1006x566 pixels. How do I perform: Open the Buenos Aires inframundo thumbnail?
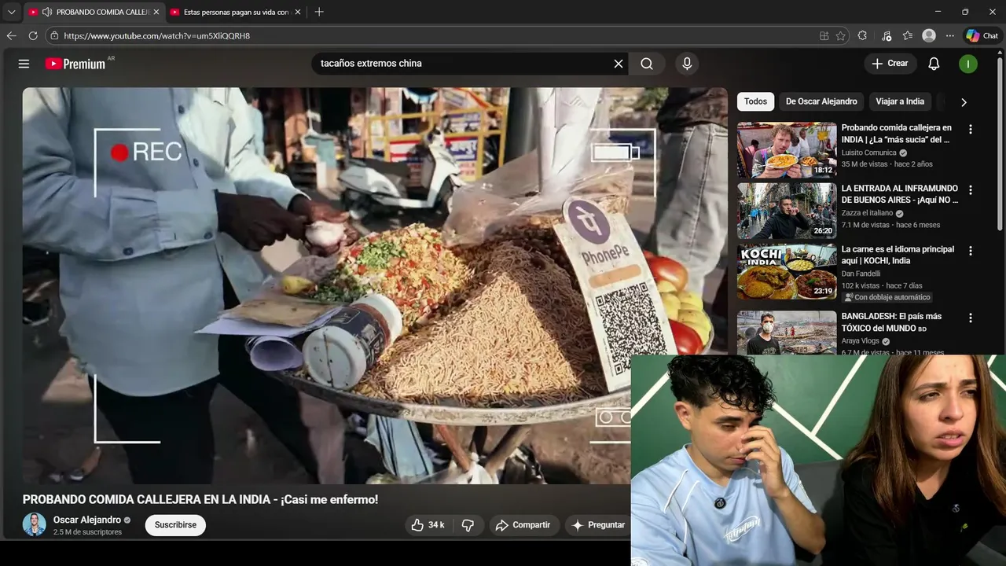click(x=787, y=211)
